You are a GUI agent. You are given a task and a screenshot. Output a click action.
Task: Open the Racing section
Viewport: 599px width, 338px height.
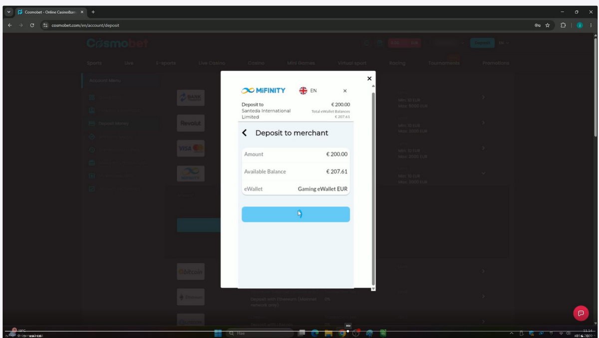pyautogui.click(x=397, y=63)
